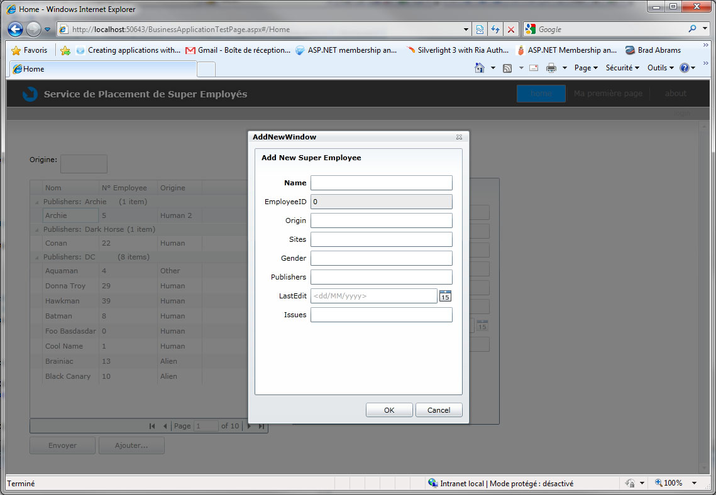Screen dimensions: 716x495
Task: Open the address bar history dropdown
Action: pos(466,29)
